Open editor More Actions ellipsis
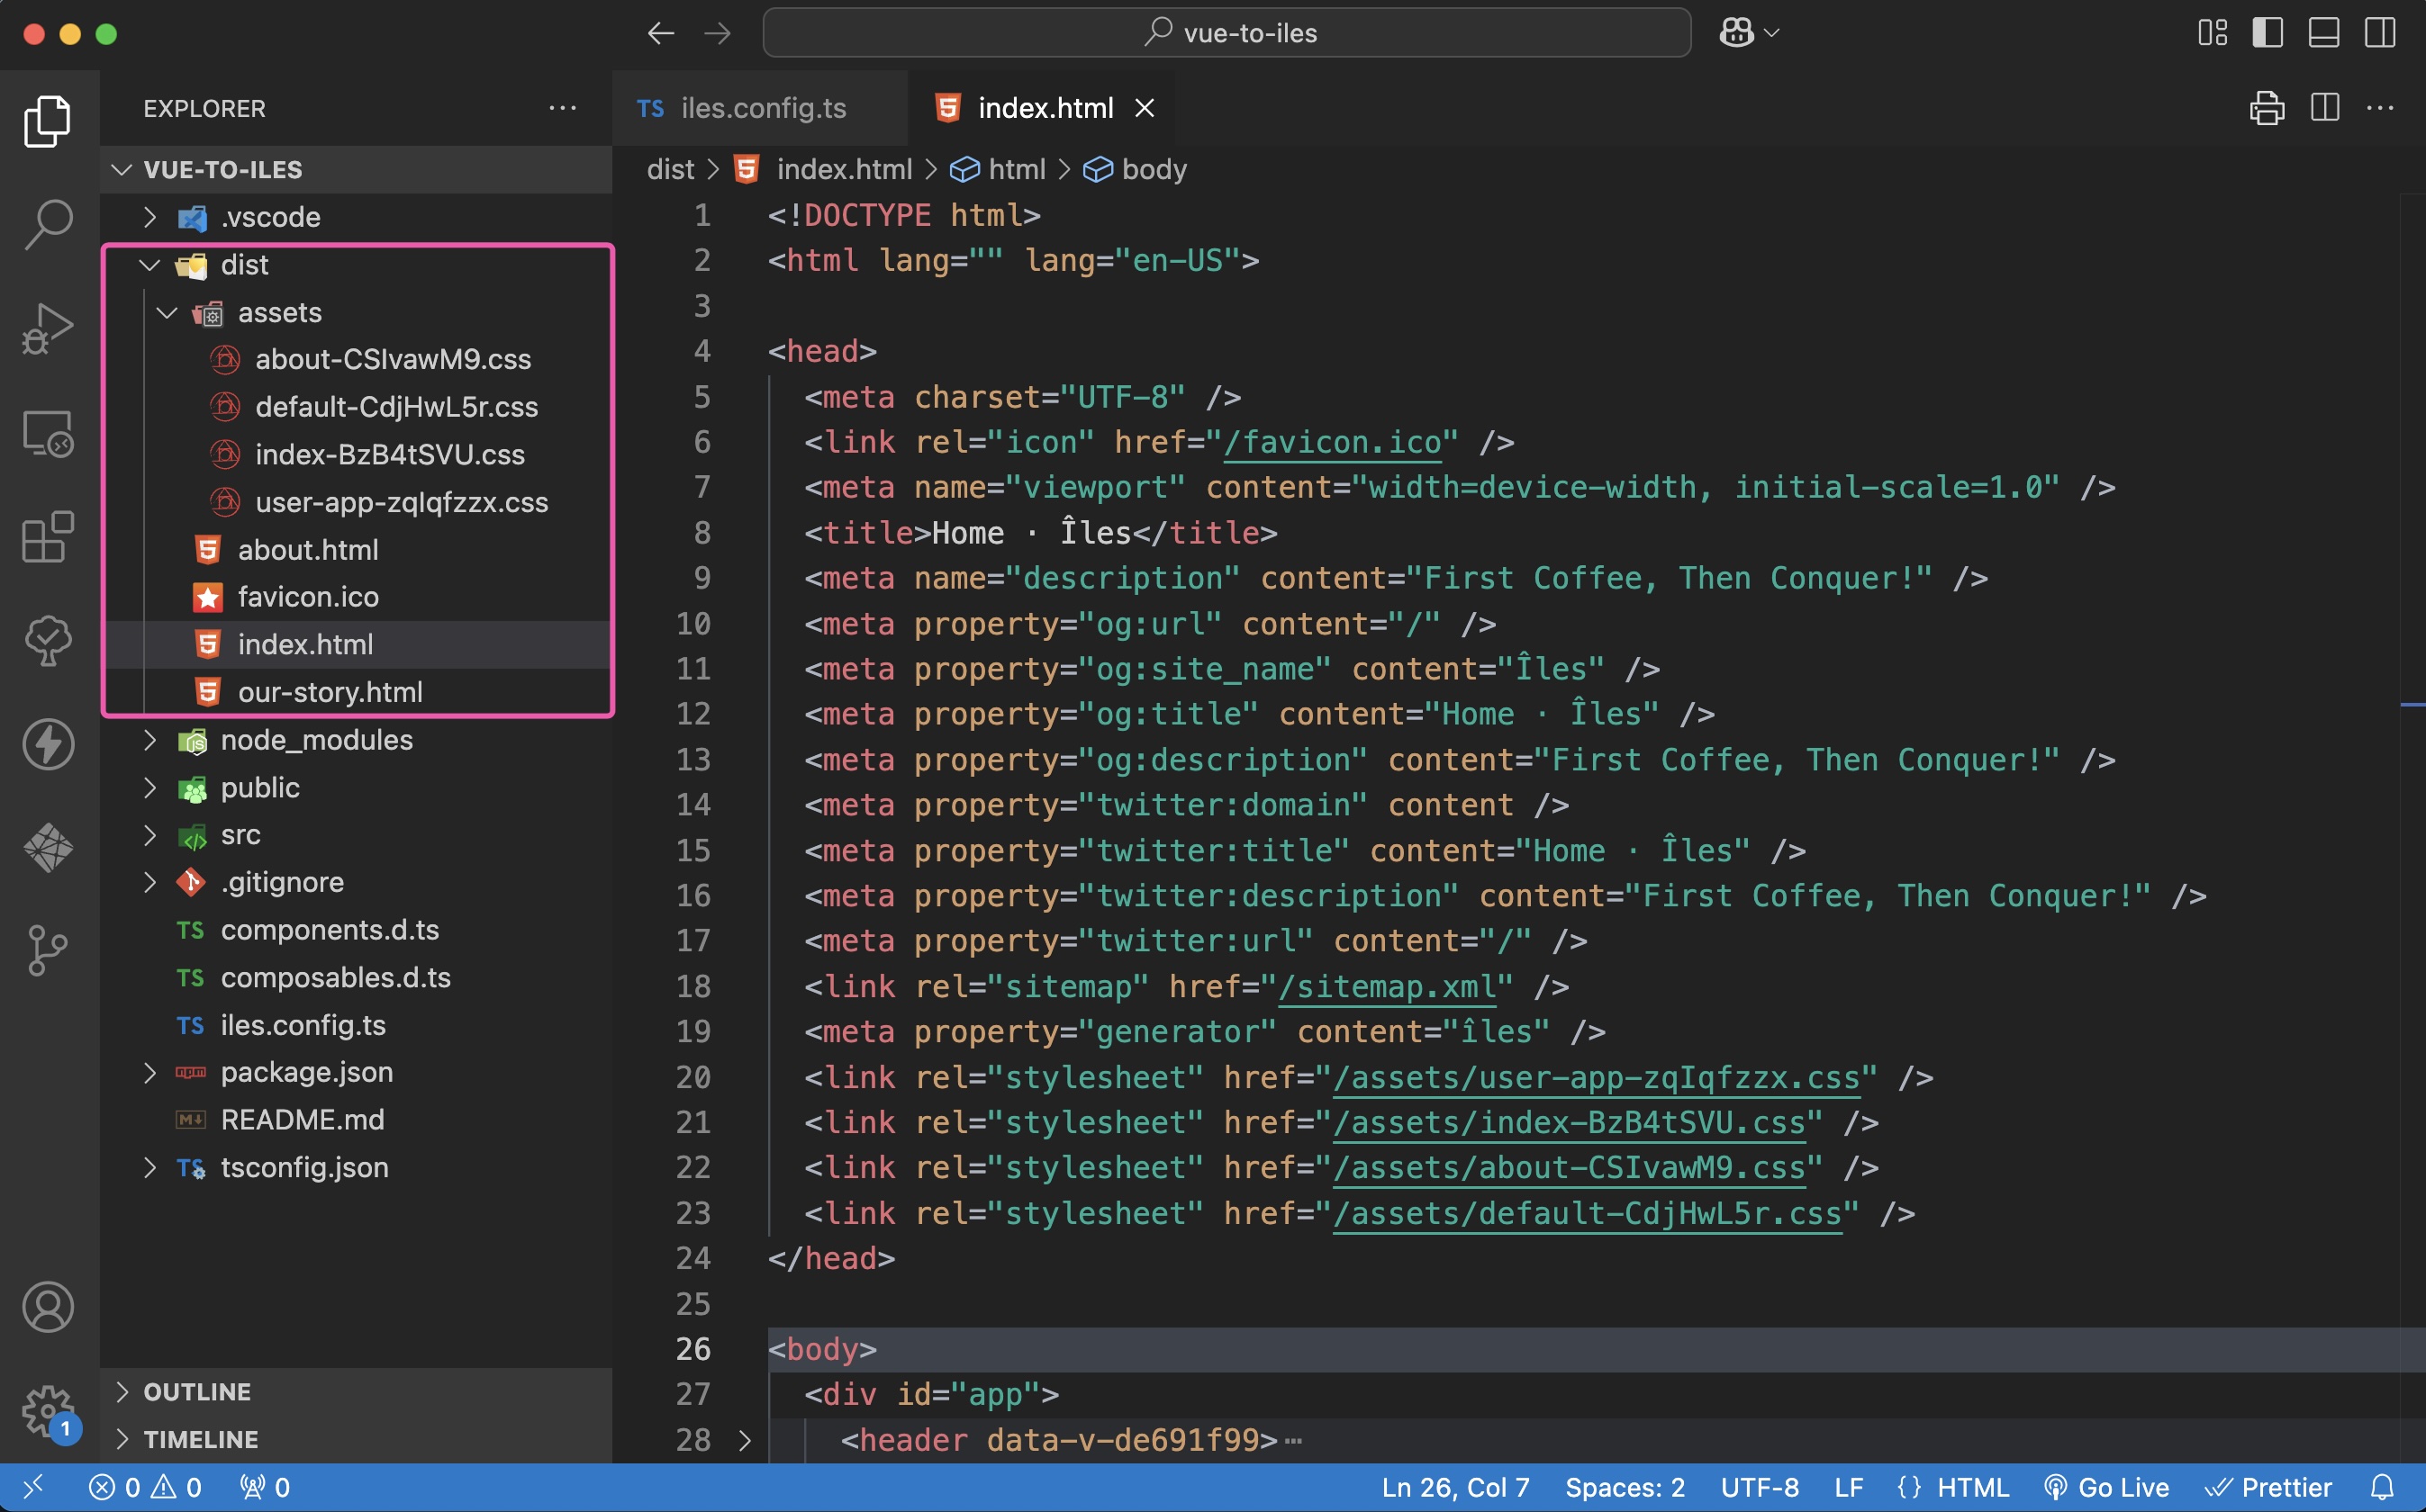Viewport: 2426px width, 1512px height. click(2380, 107)
